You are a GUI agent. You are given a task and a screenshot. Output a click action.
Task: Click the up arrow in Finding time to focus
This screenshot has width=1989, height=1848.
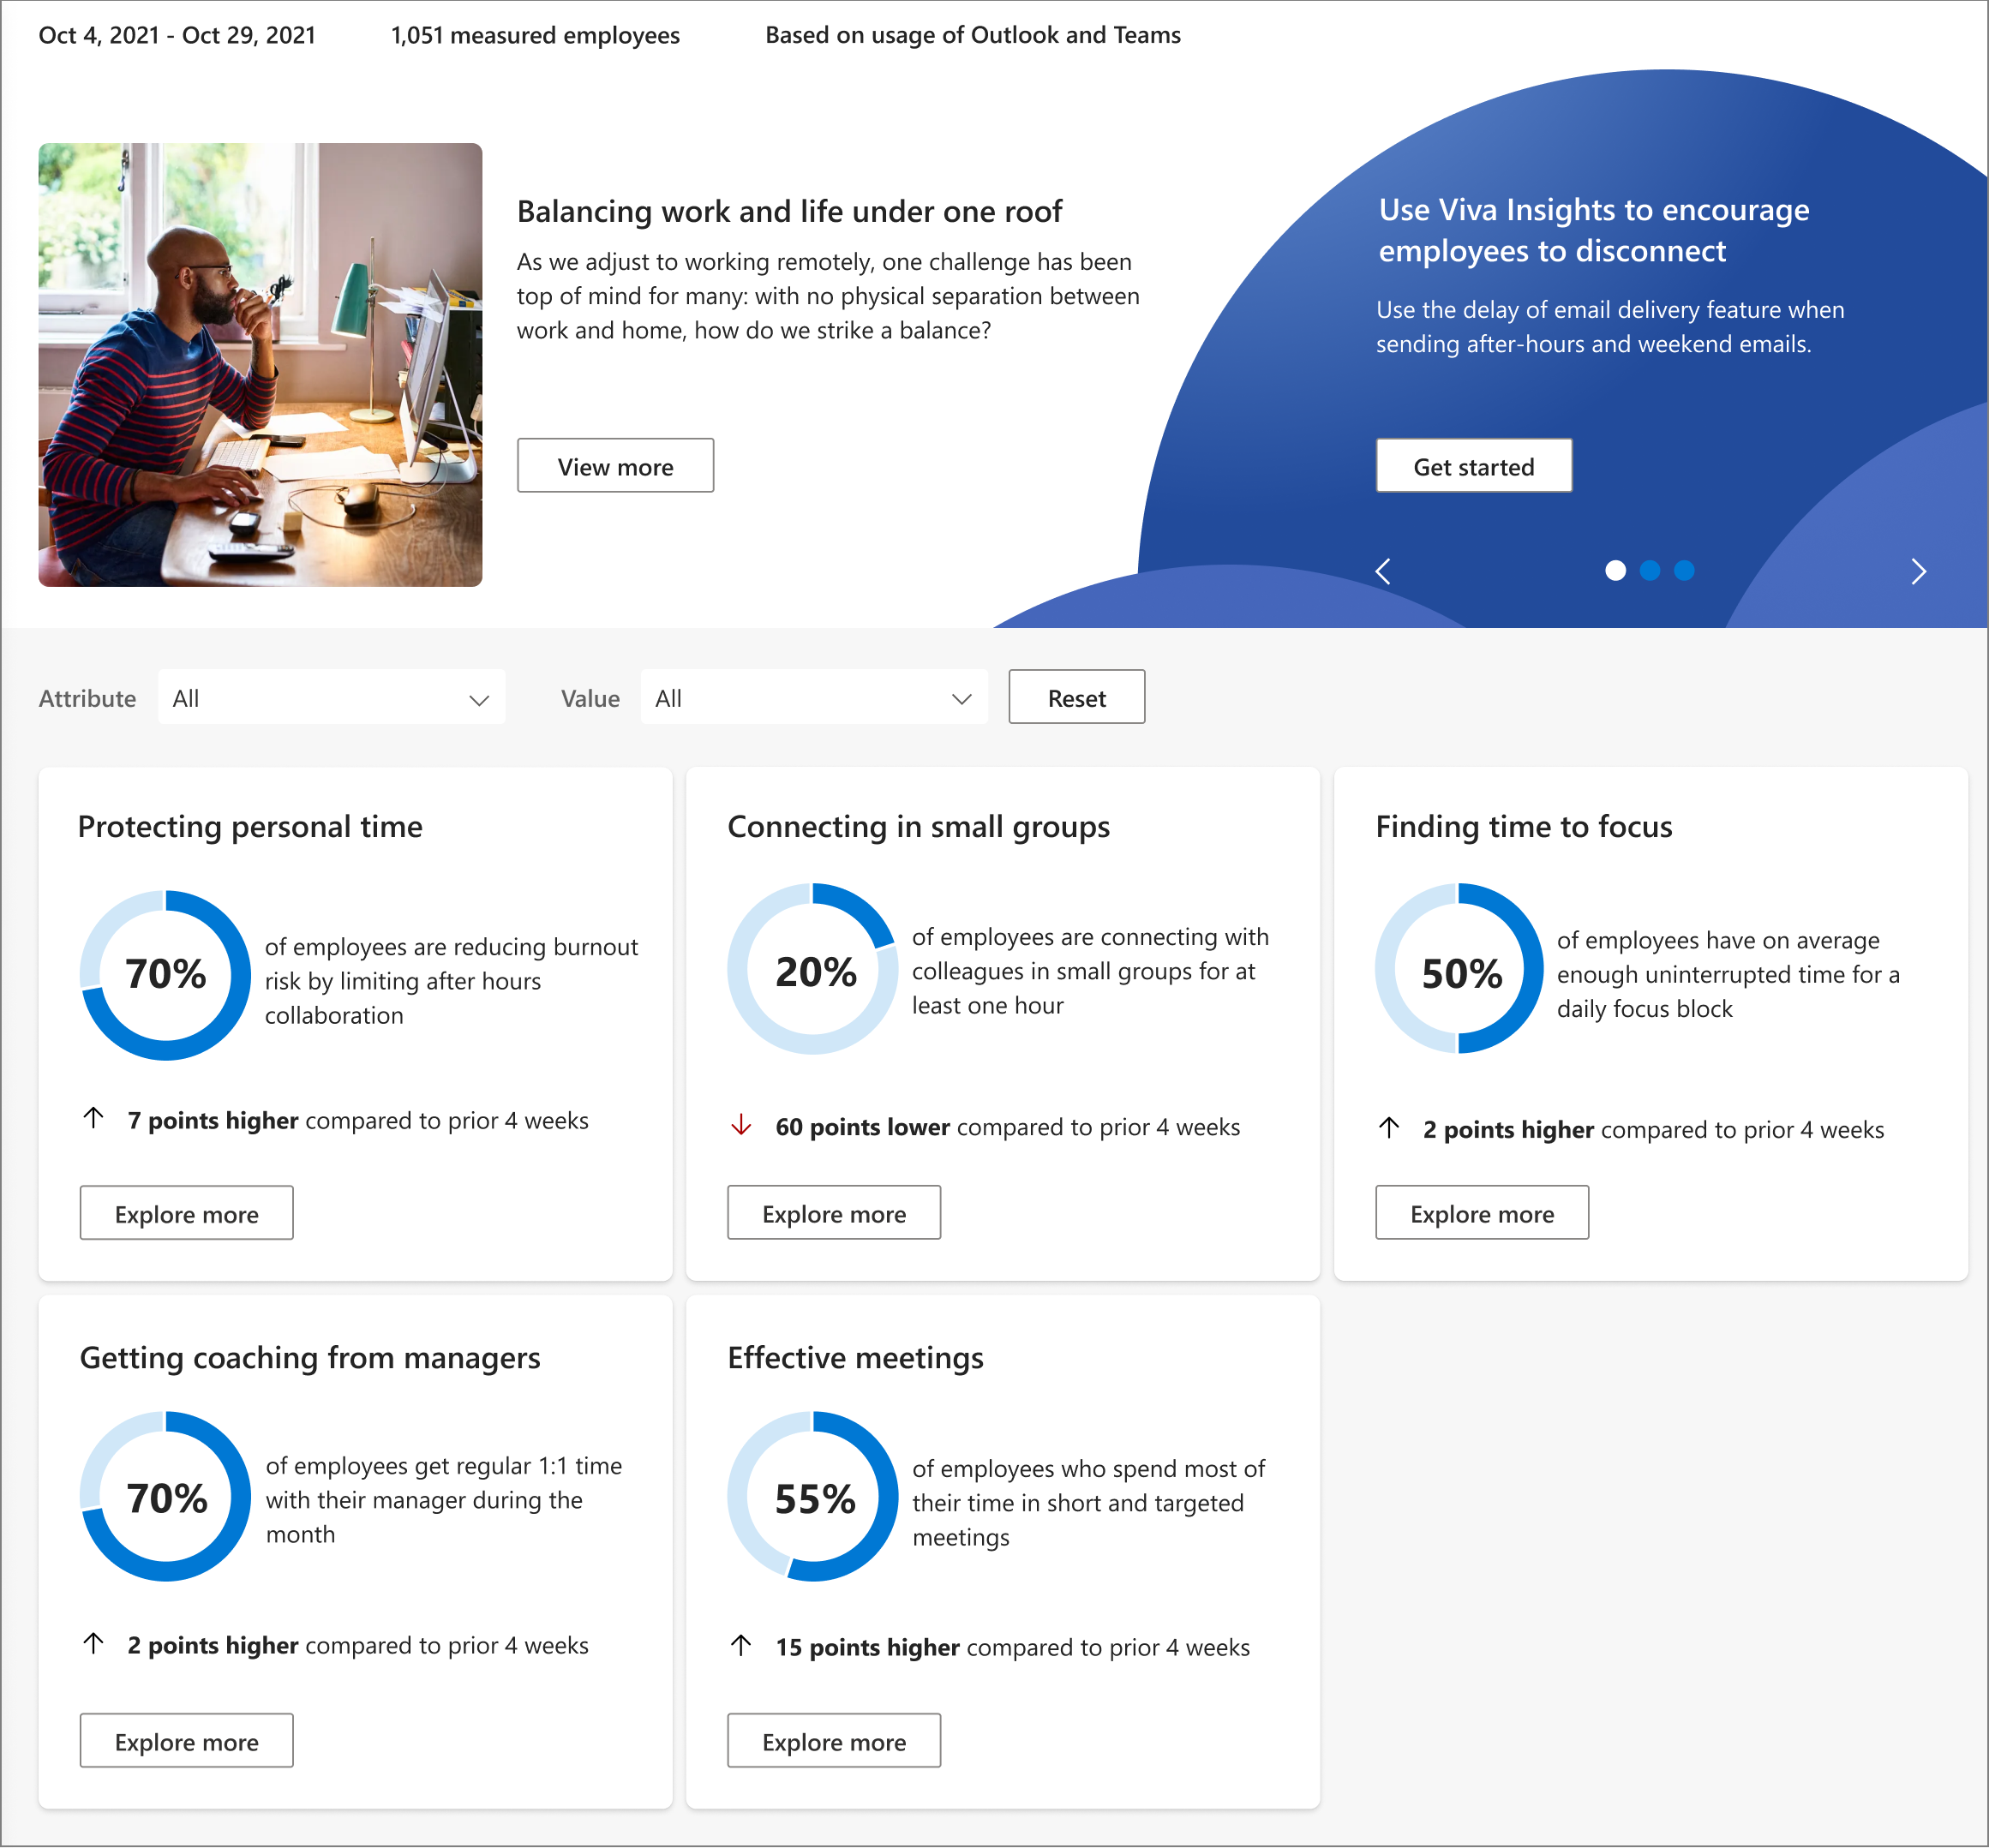click(x=1389, y=1128)
